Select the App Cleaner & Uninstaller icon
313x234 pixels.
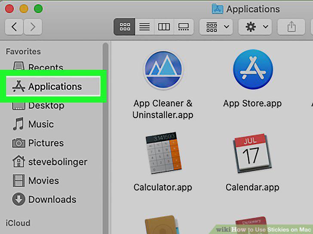(163, 70)
